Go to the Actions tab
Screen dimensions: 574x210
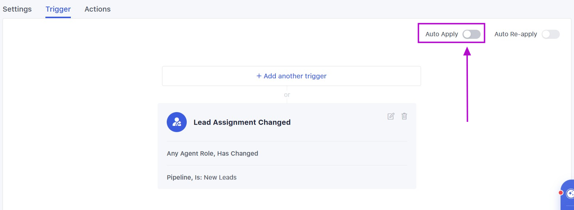click(97, 9)
